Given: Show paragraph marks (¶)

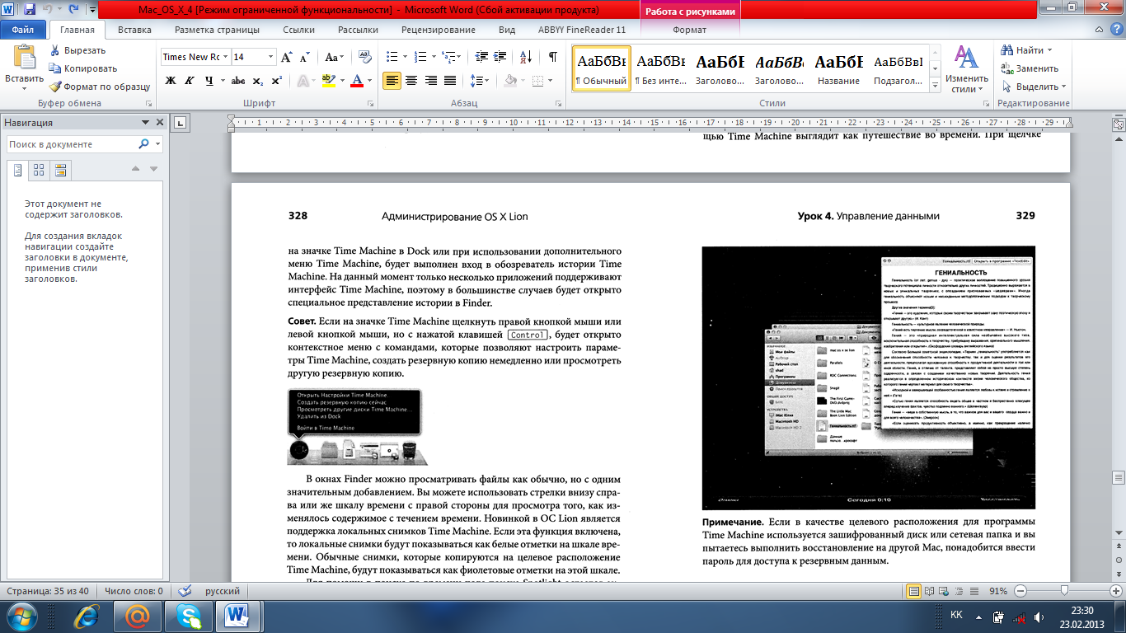Looking at the screenshot, I should [552, 57].
